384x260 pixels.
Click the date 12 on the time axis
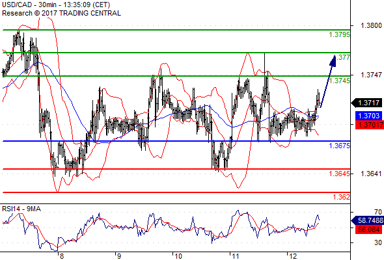pyautogui.click(x=293, y=256)
